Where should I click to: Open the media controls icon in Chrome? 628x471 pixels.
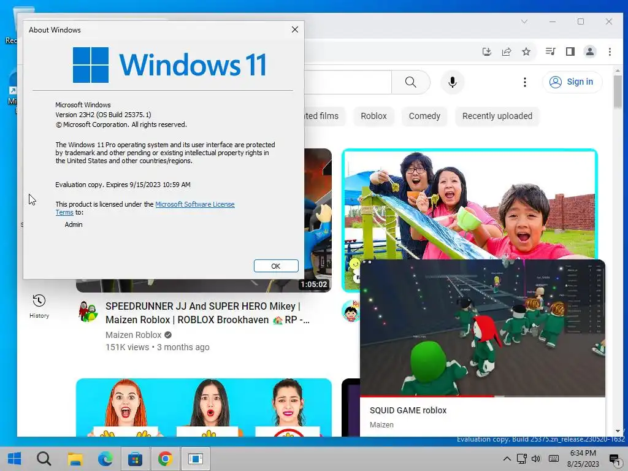pos(550,52)
